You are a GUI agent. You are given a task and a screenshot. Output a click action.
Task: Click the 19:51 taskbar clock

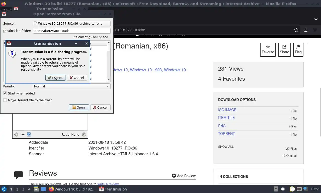(315, 189)
